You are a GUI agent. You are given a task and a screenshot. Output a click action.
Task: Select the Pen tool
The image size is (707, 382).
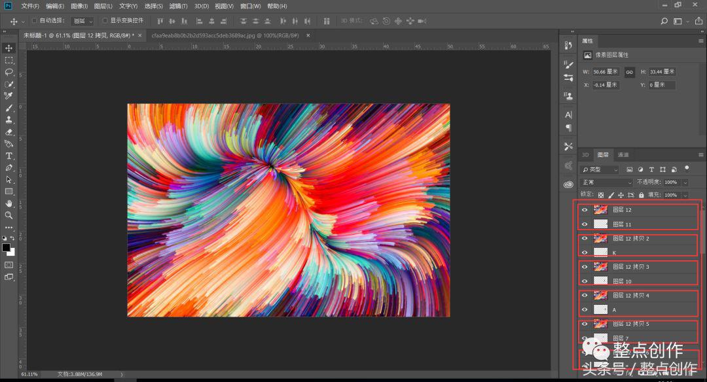(x=9, y=167)
